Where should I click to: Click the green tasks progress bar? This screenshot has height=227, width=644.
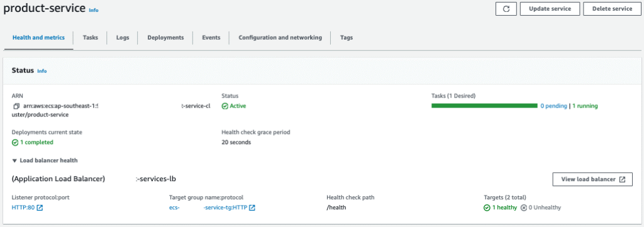[x=484, y=106]
